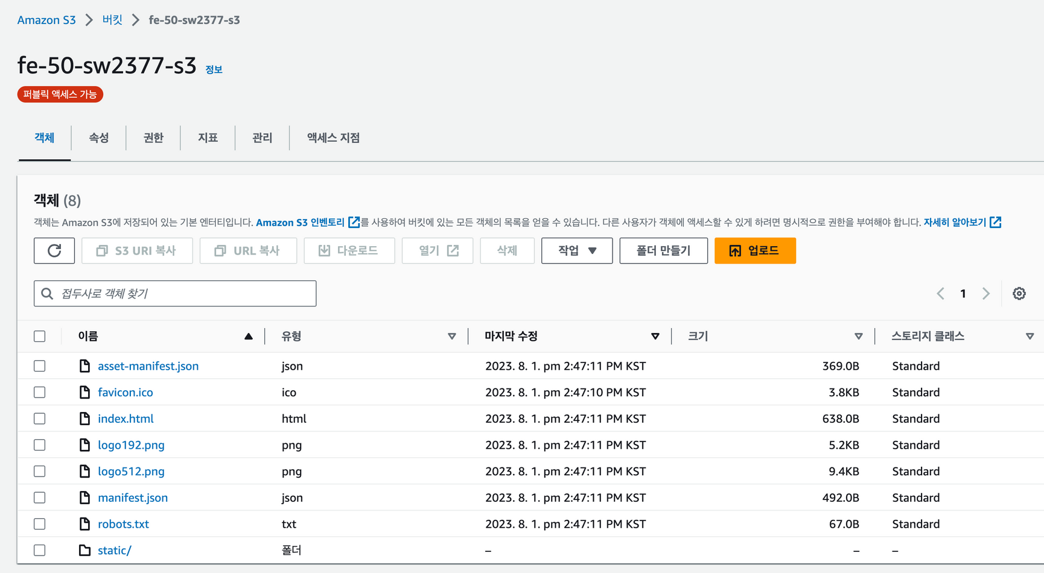Viewport: 1044px width, 573px height.
Task: Go to previous page arrow
Action: tap(940, 294)
